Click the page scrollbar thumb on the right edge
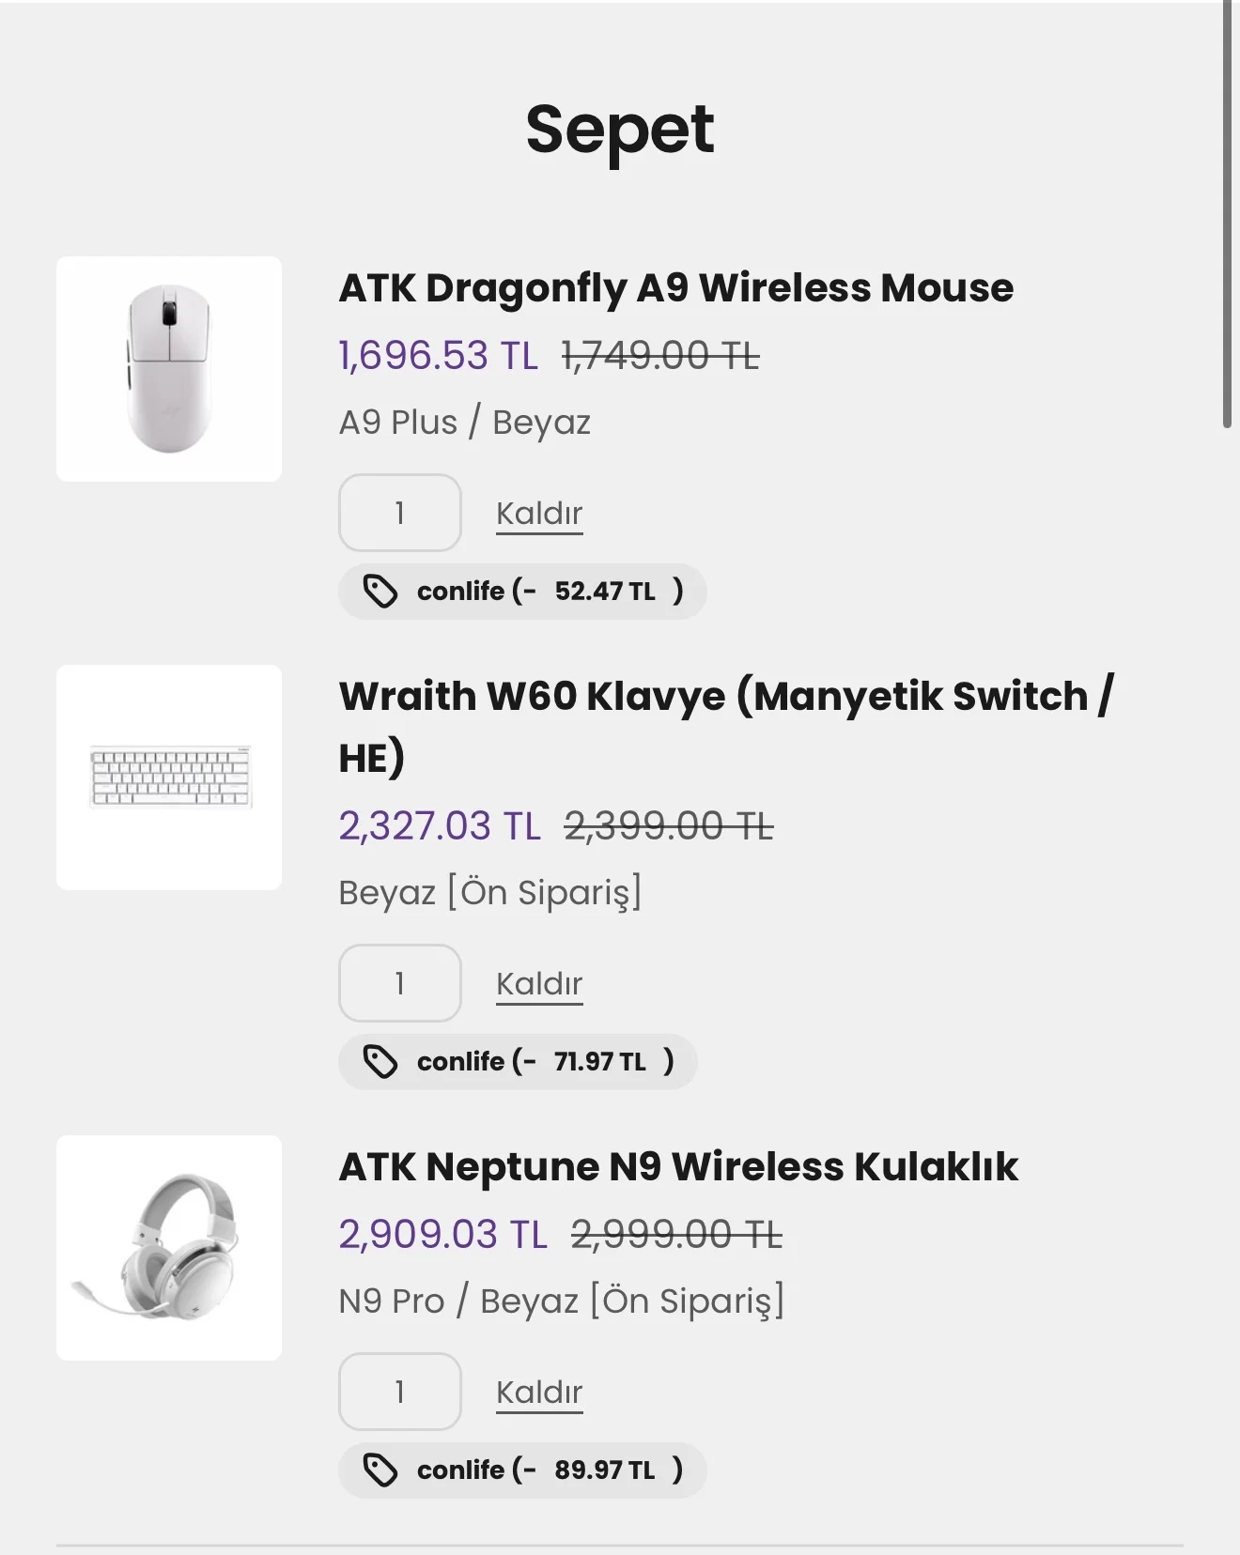The width and height of the screenshot is (1240, 1555). pos(1227,216)
